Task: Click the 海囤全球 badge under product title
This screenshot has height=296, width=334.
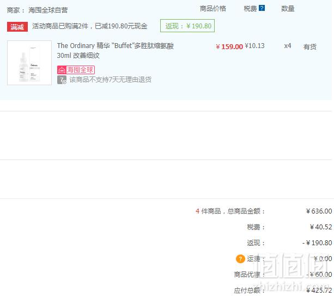Action: point(76,70)
